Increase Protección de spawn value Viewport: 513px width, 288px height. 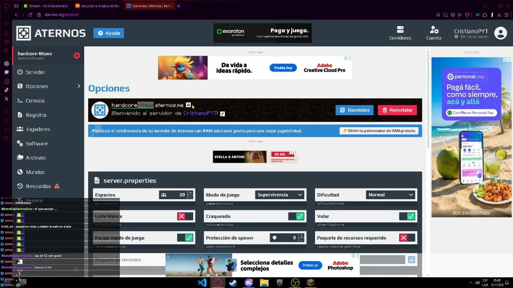[x=301, y=236]
